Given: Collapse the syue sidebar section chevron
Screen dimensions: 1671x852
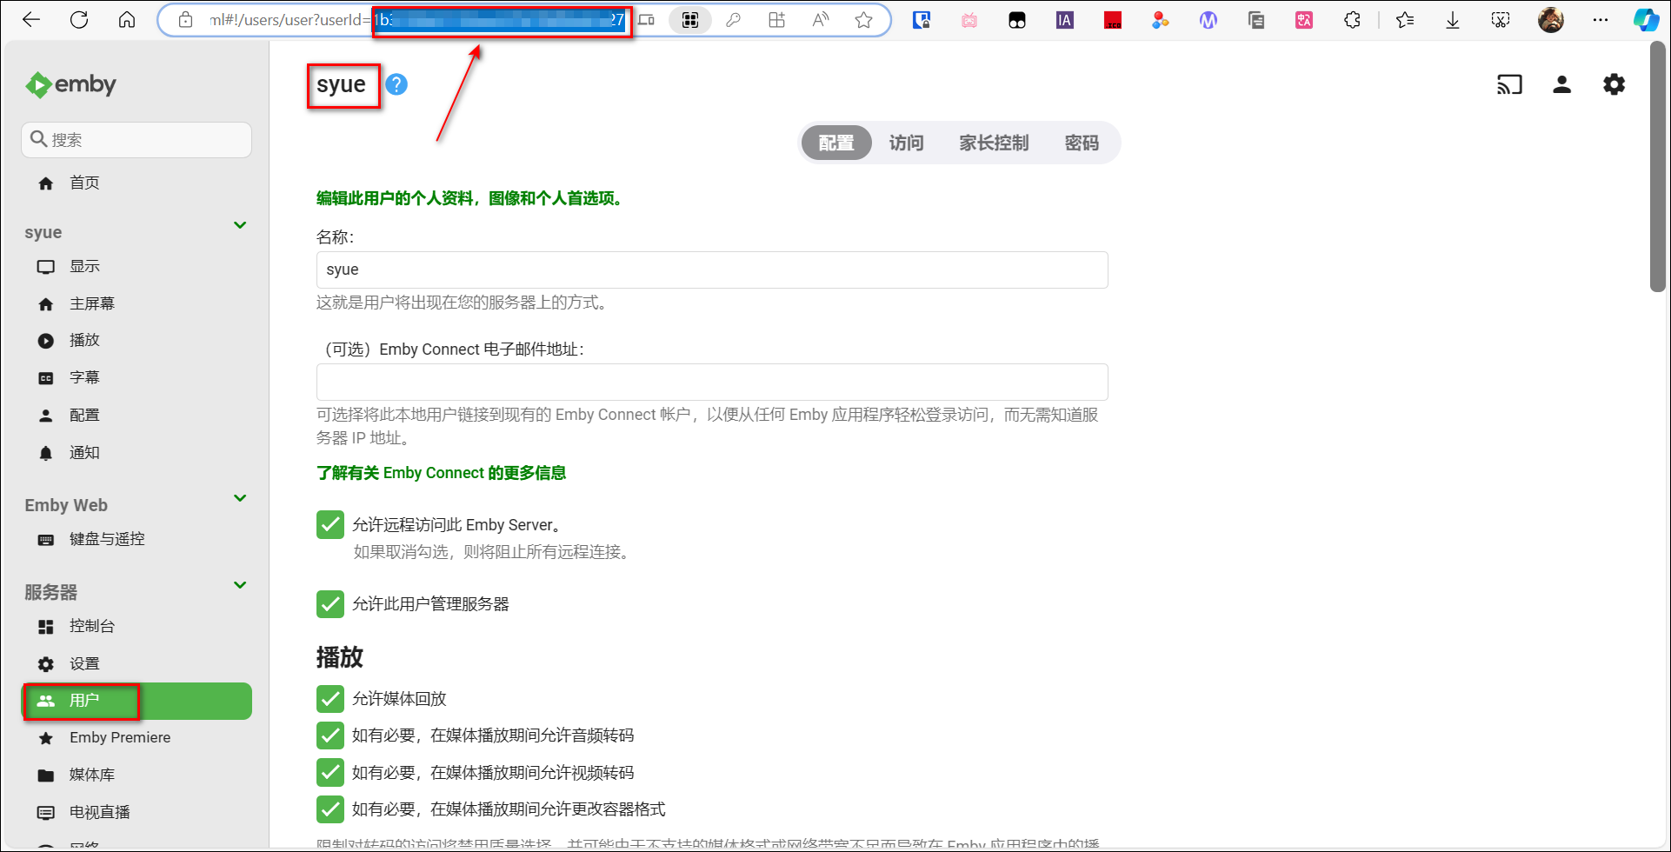Looking at the screenshot, I should coord(240,226).
